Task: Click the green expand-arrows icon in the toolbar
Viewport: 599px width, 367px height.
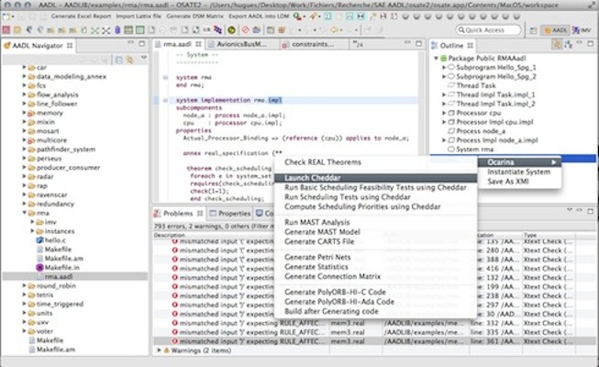Action: (94, 30)
